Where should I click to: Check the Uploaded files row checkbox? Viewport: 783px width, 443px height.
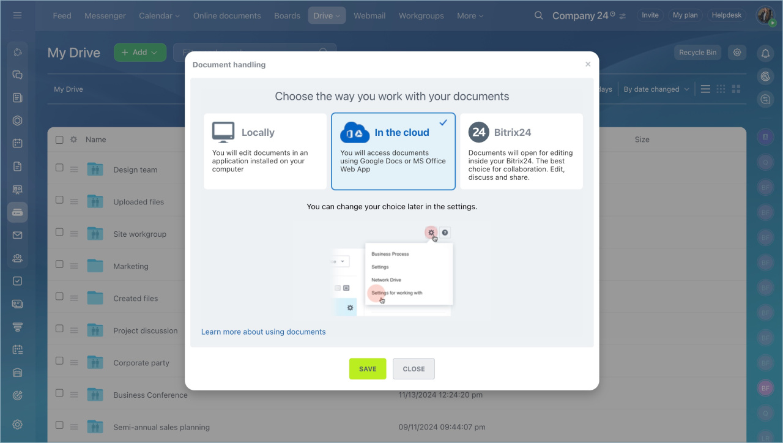pyautogui.click(x=59, y=199)
